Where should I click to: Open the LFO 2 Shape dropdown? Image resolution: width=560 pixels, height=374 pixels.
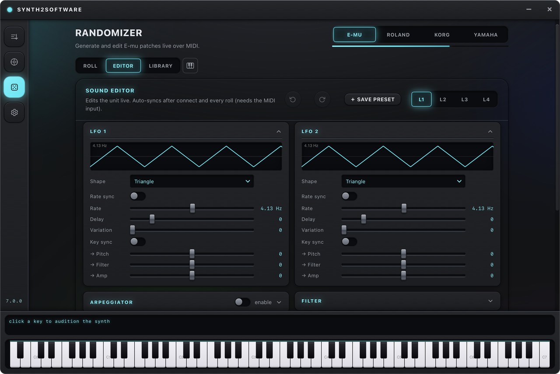(x=403, y=181)
